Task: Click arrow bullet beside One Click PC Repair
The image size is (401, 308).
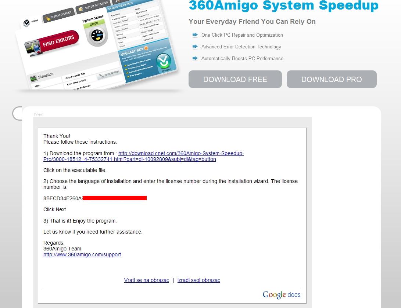Action: (195, 35)
